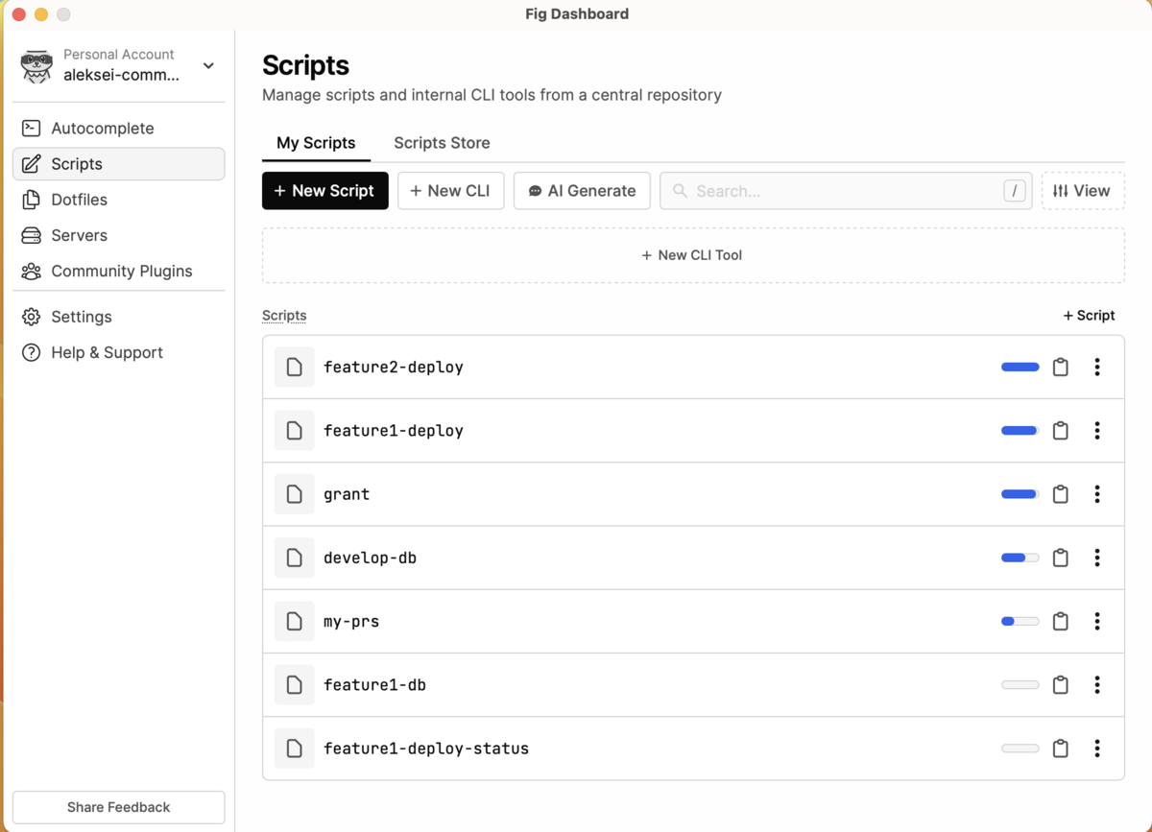Click the Servers icon in sidebar
The image size is (1152, 832).
coord(32,235)
